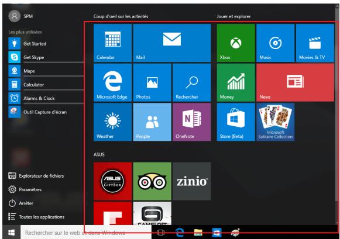This screenshot has width=340, height=239.
Task: Click the Rechercher sur le web search box
Action: [x=86, y=233]
